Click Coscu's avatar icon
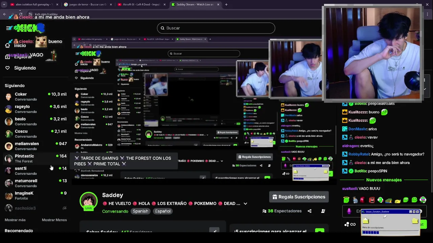This screenshot has width=433, height=243. pyautogui.click(x=9, y=134)
